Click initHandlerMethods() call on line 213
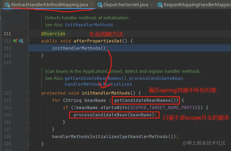 point(79,48)
